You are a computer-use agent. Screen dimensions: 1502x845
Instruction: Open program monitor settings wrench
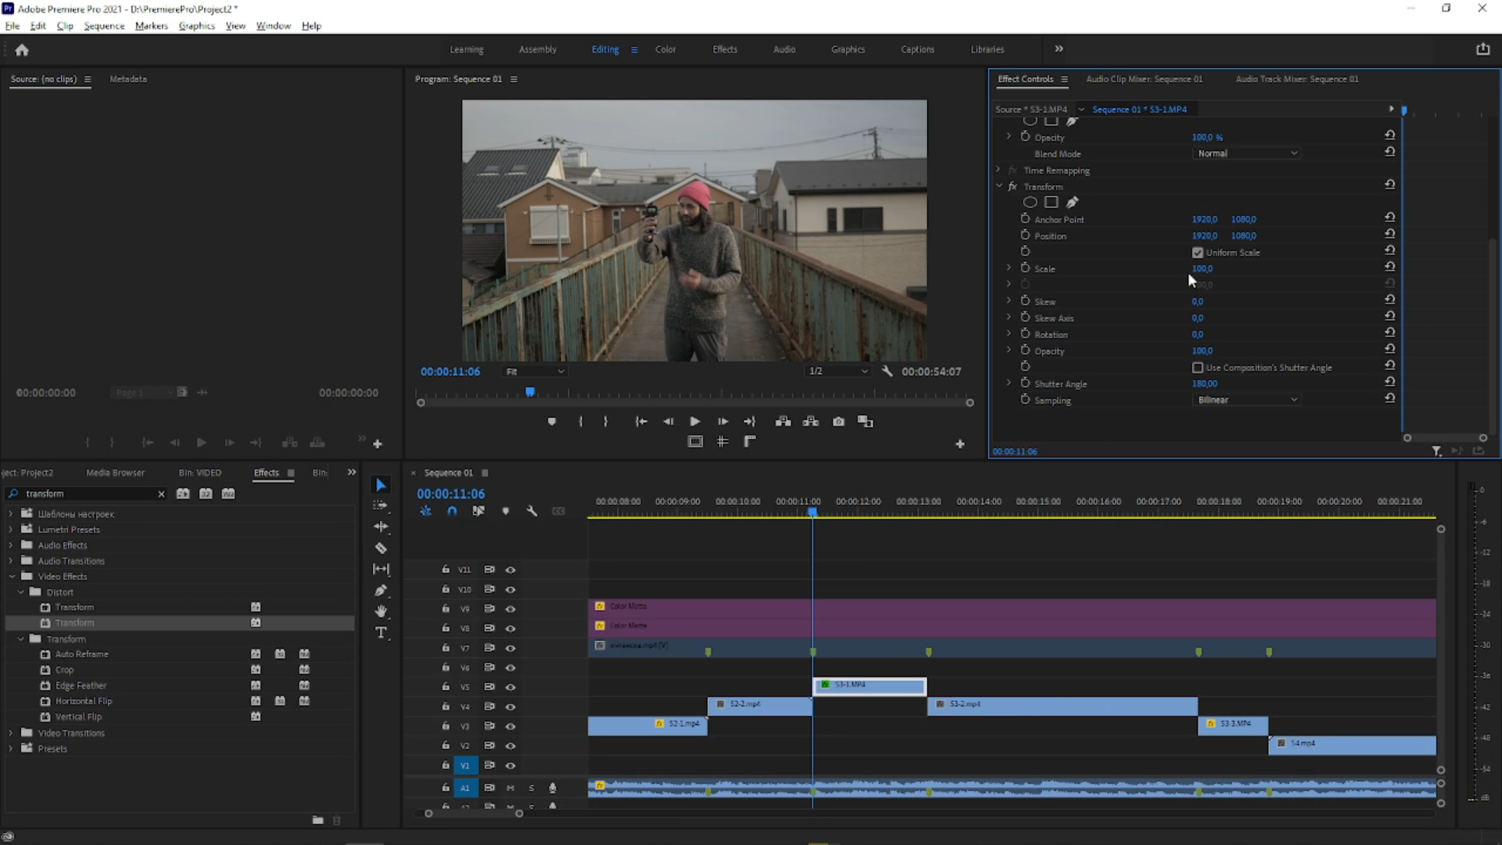coord(887,372)
